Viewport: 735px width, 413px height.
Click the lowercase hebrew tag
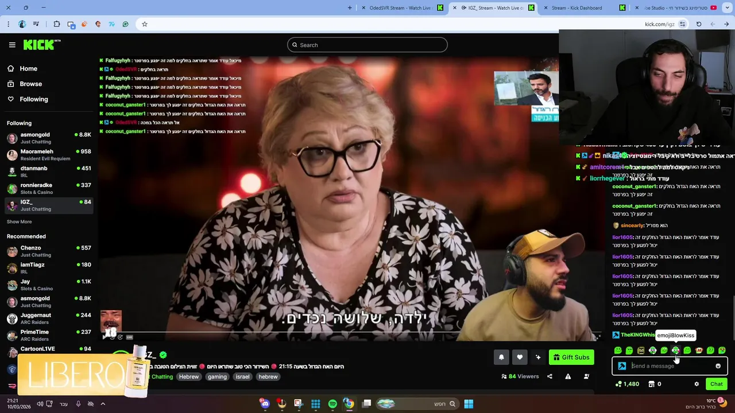268,377
